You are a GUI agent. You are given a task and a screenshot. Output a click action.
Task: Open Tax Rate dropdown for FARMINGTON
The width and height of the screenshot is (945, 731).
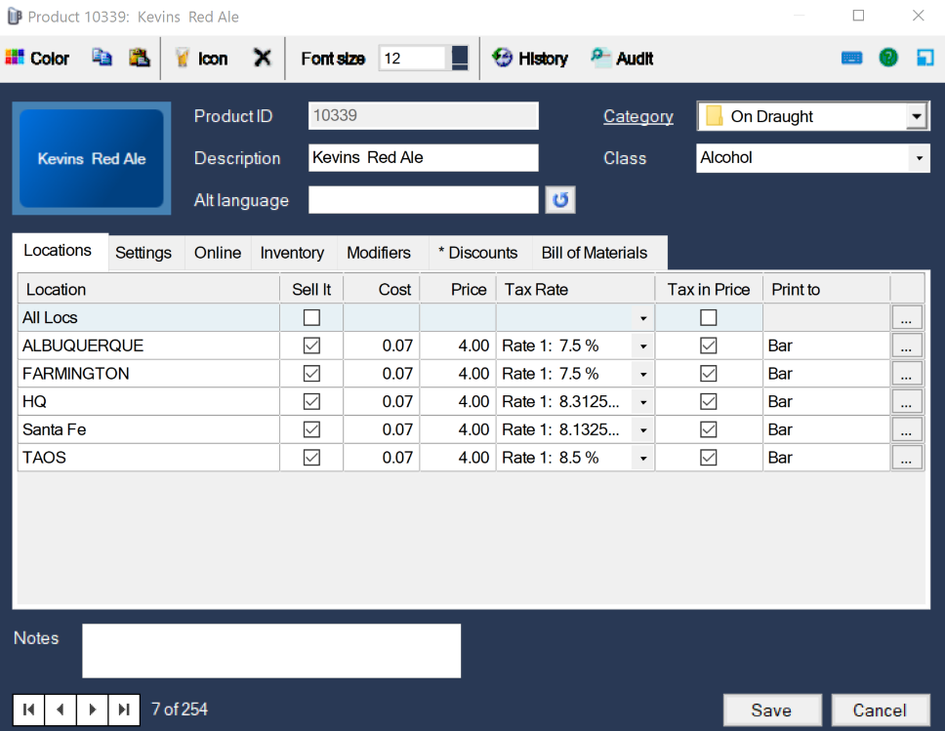[x=643, y=374]
